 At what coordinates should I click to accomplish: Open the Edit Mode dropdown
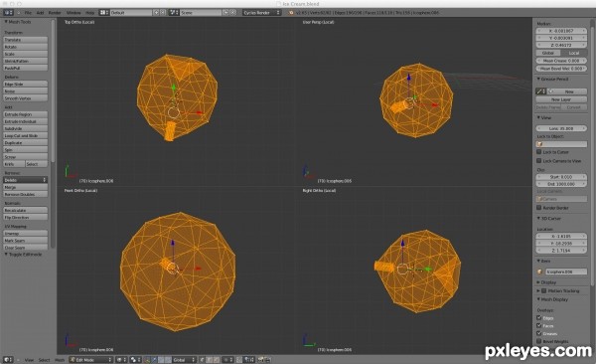tap(90, 359)
